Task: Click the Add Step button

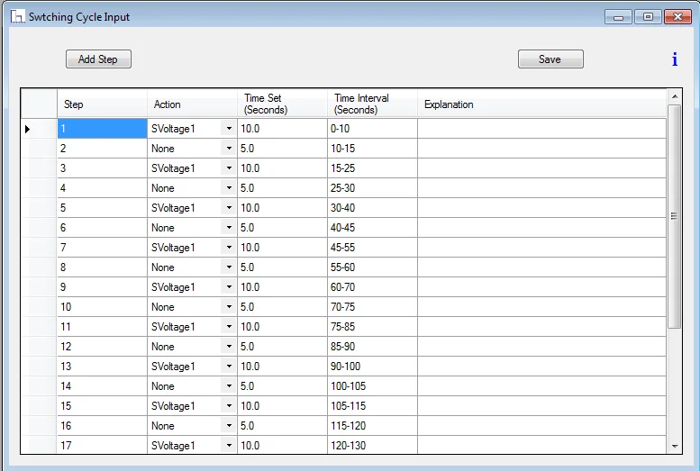Action: click(98, 59)
